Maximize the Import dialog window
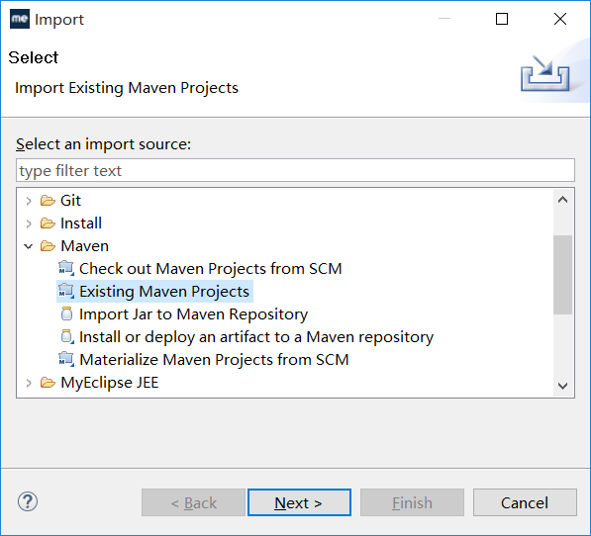This screenshot has width=591, height=536. click(x=502, y=19)
